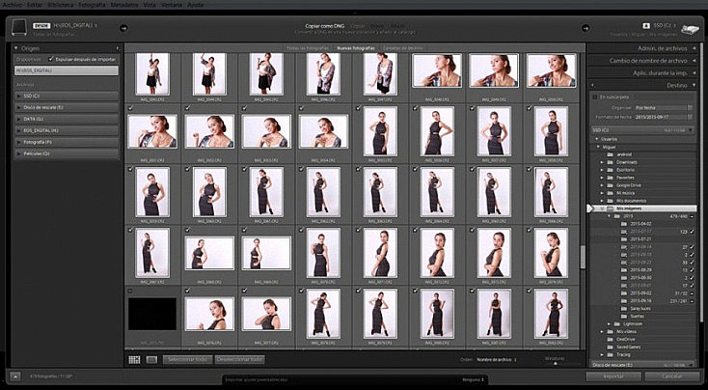Viewport: 708px width, 390px height.
Task: Check the black unselected thumbnail checkbox
Action: (x=130, y=291)
